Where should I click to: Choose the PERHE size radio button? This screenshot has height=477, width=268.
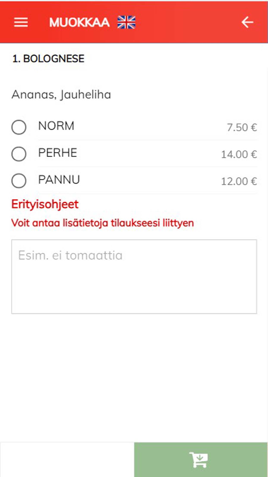tap(19, 154)
